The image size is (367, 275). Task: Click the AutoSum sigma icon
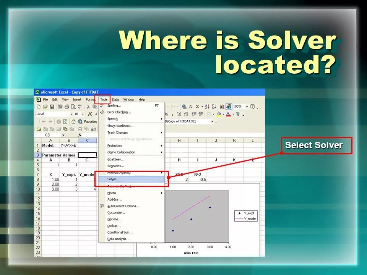click(x=197, y=107)
